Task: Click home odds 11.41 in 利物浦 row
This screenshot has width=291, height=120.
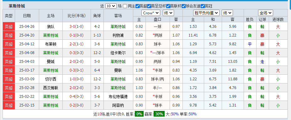Action: click(x=193, y=35)
